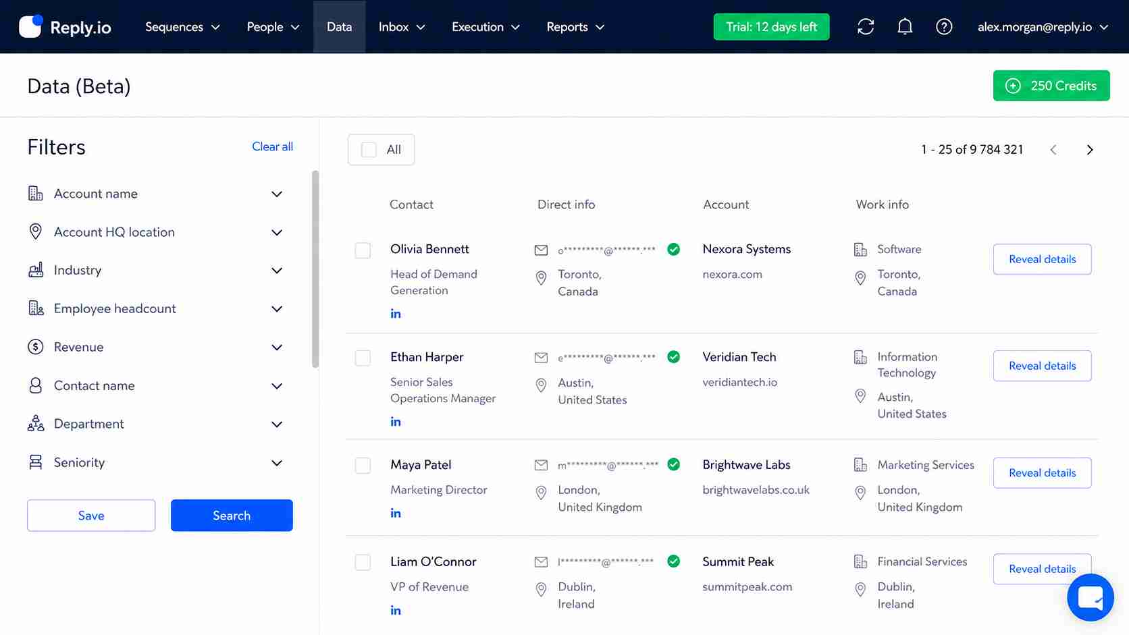Open Liam O'Connor's LinkedIn icon
The height and width of the screenshot is (635, 1129).
(396, 611)
